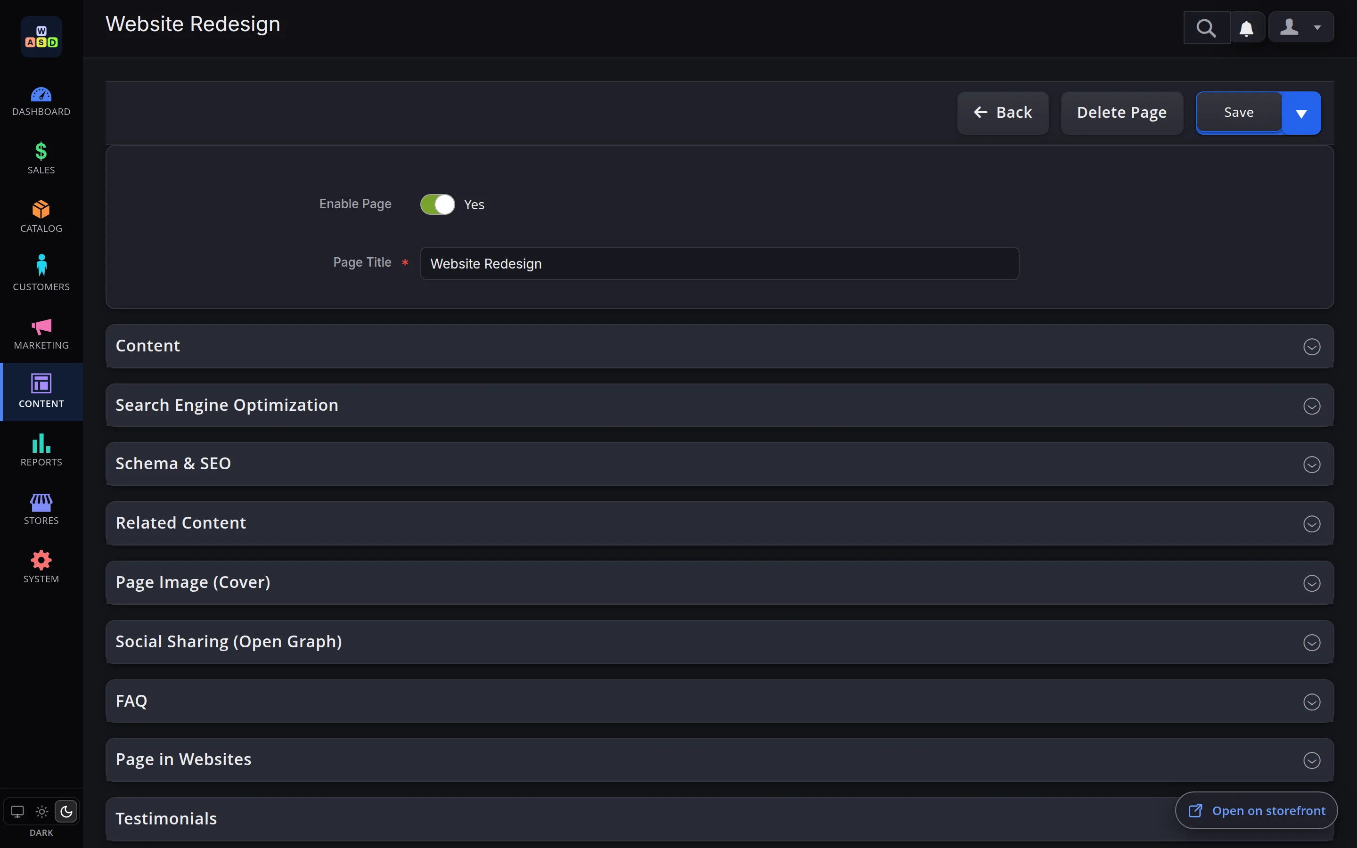The width and height of the screenshot is (1357, 848).
Task: Expand the Related Content section
Action: click(719, 523)
